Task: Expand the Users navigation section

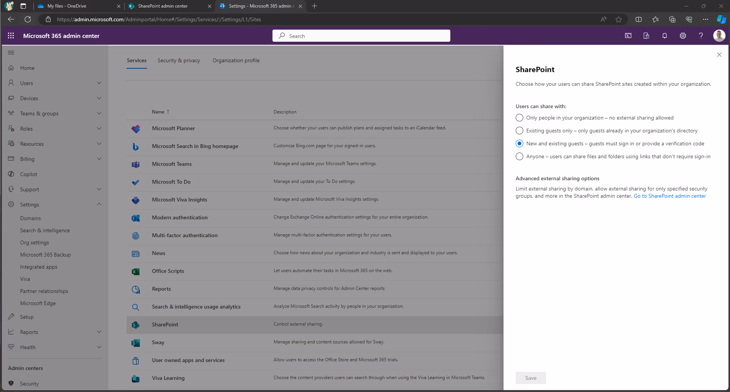Action: [99, 83]
